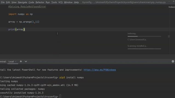175x98 pixels.
Task: Place cursor in print(array) line
Action: click(16, 29)
